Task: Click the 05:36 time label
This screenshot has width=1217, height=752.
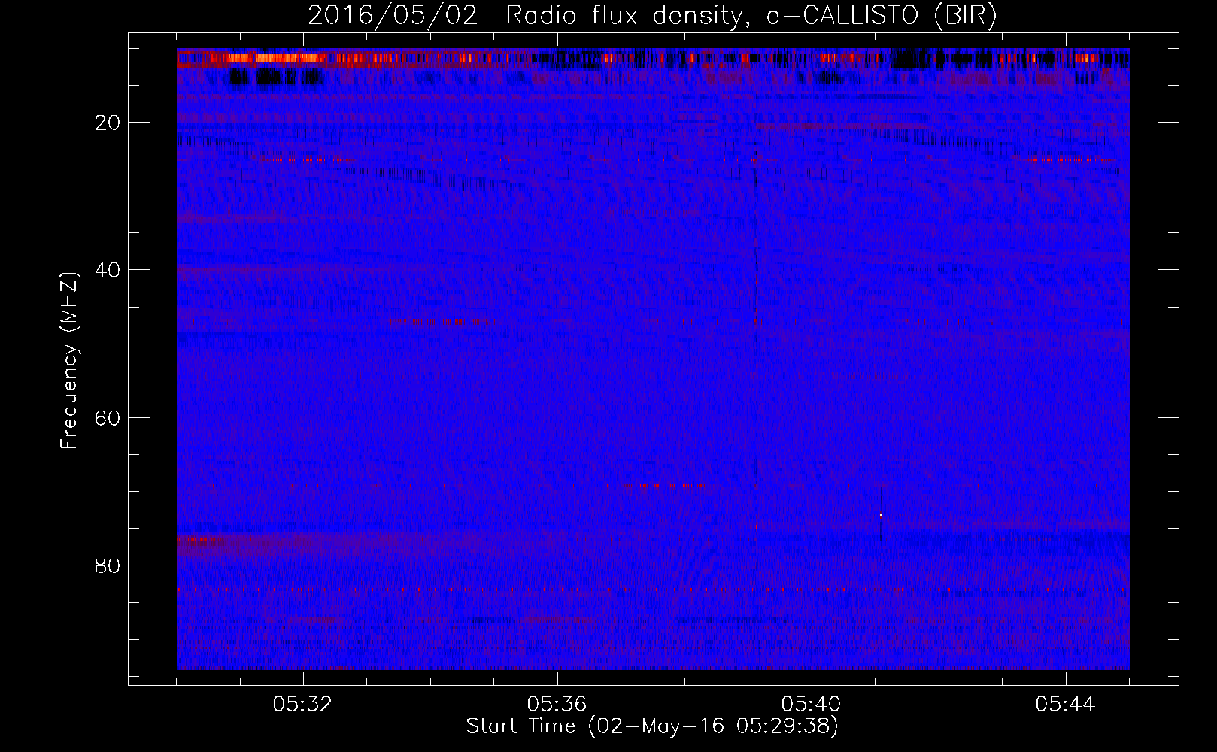Action: click(x=557, y=705)
